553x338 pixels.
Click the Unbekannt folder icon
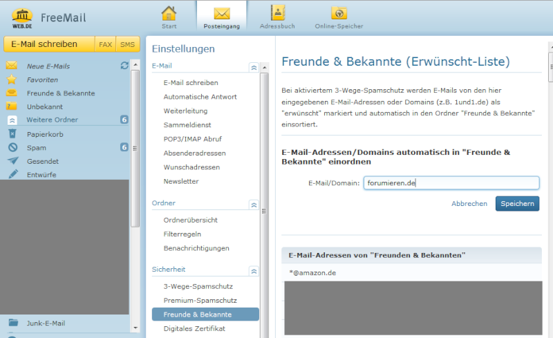click(x=12, y=106)
